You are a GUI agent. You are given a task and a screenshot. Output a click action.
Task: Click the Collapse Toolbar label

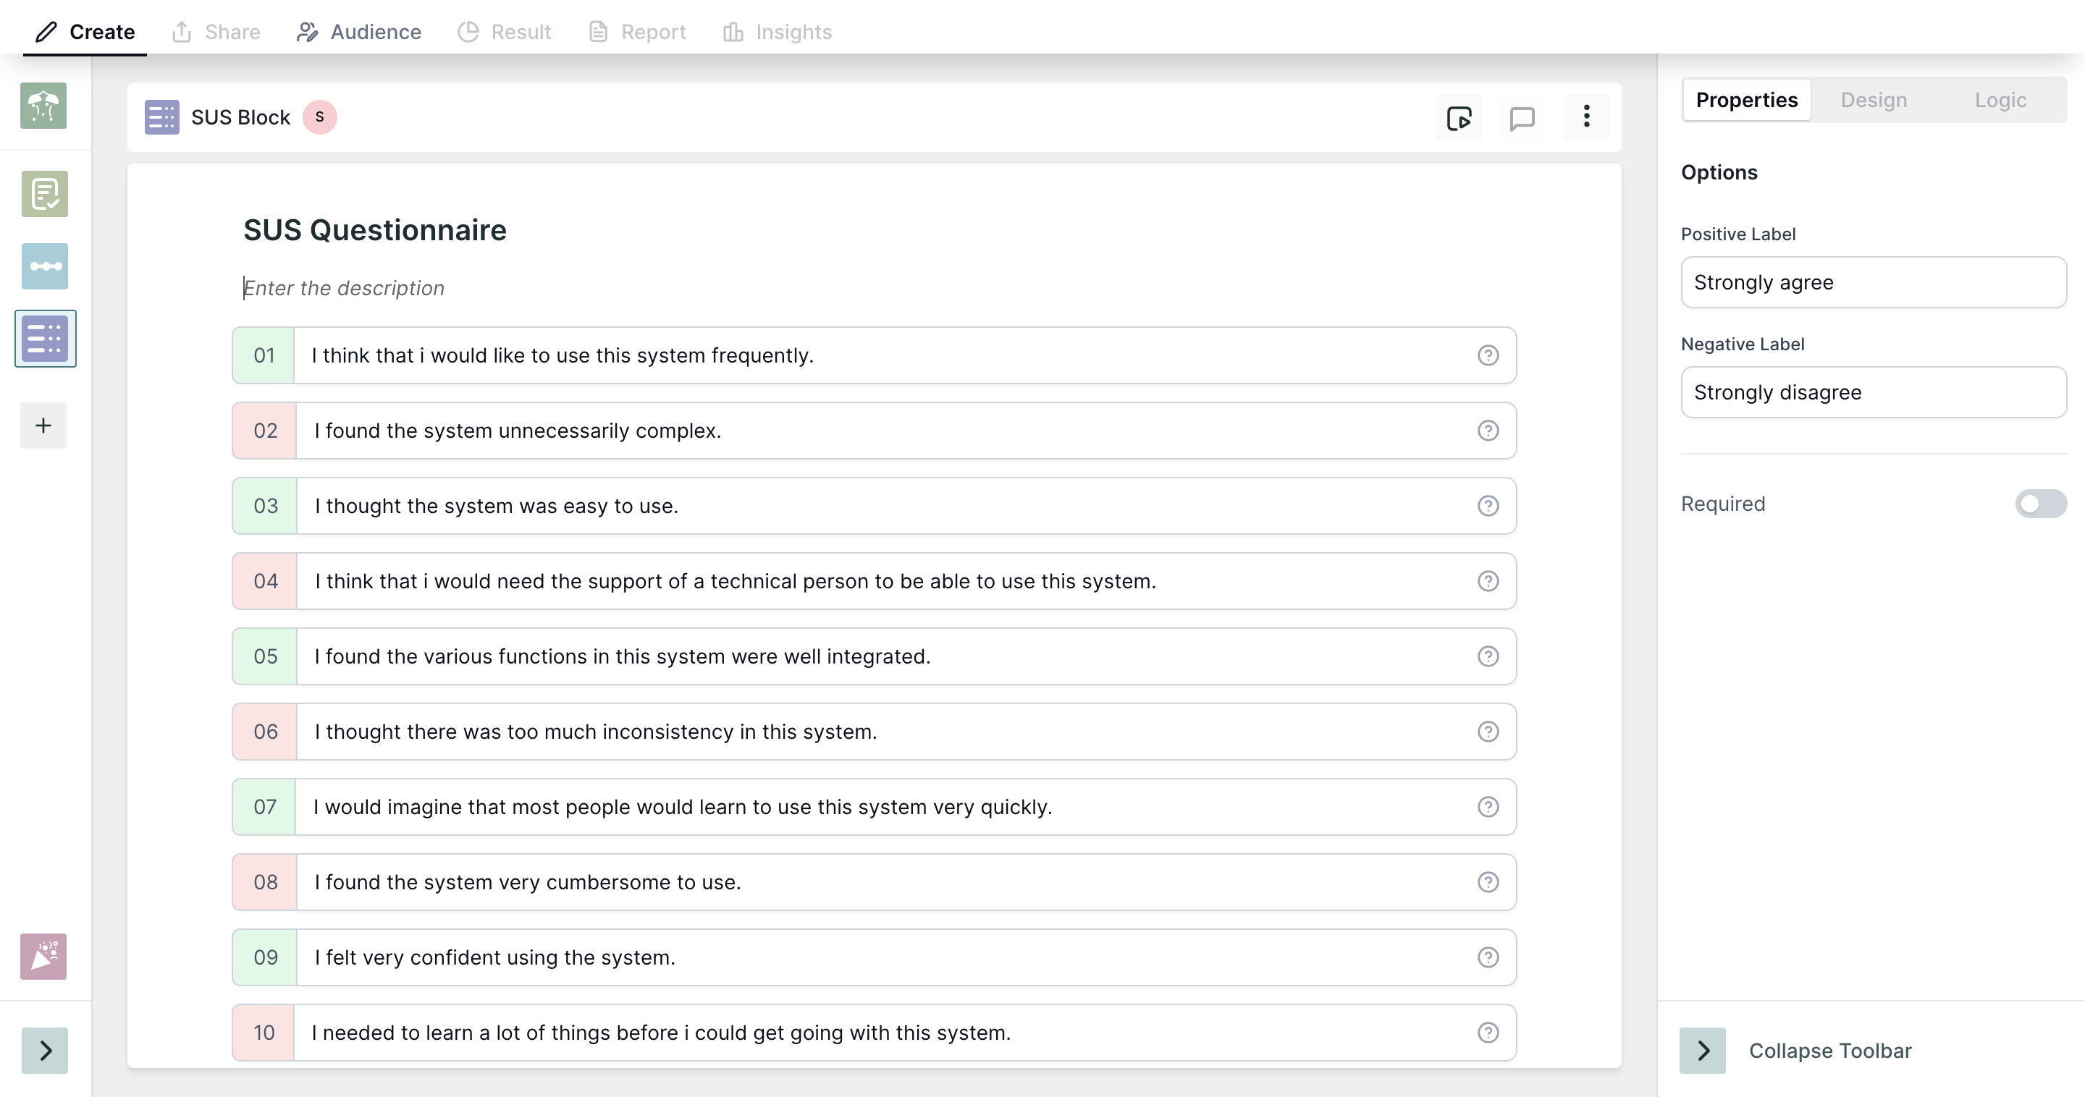(x=1830, y=1051)
